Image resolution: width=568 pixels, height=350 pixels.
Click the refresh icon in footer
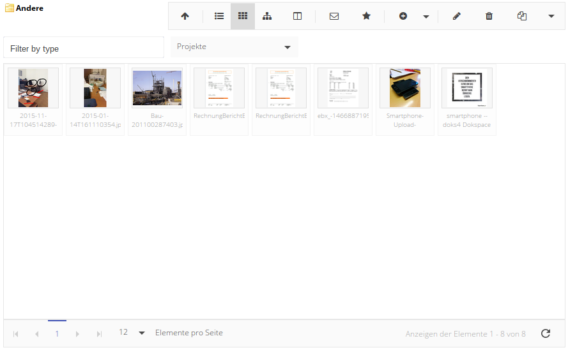545,333
